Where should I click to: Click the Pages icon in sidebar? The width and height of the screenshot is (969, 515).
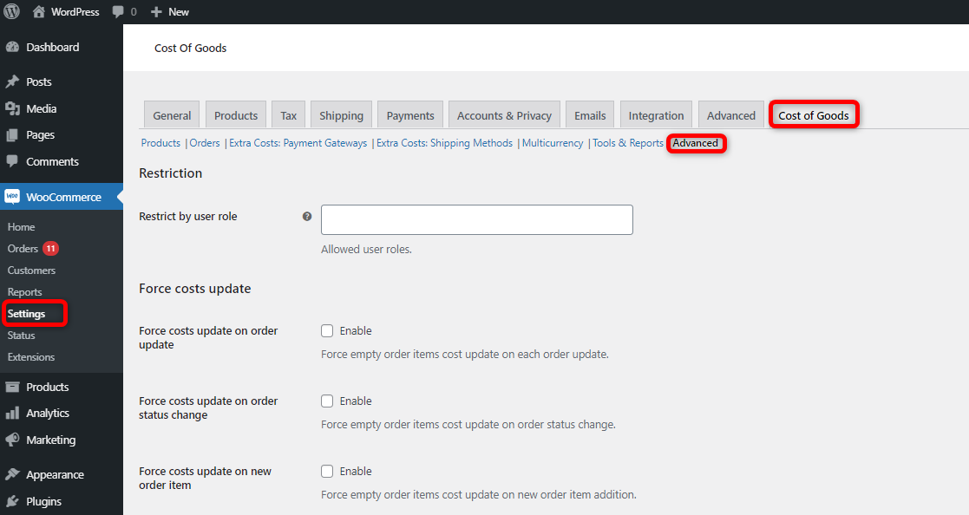point(12,135)
